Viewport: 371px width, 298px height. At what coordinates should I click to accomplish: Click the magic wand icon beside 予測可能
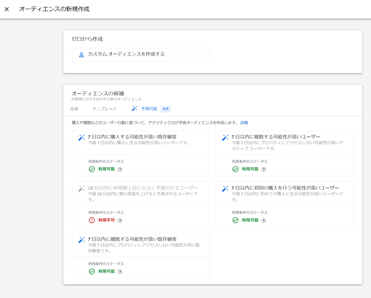tap(135, 109)
